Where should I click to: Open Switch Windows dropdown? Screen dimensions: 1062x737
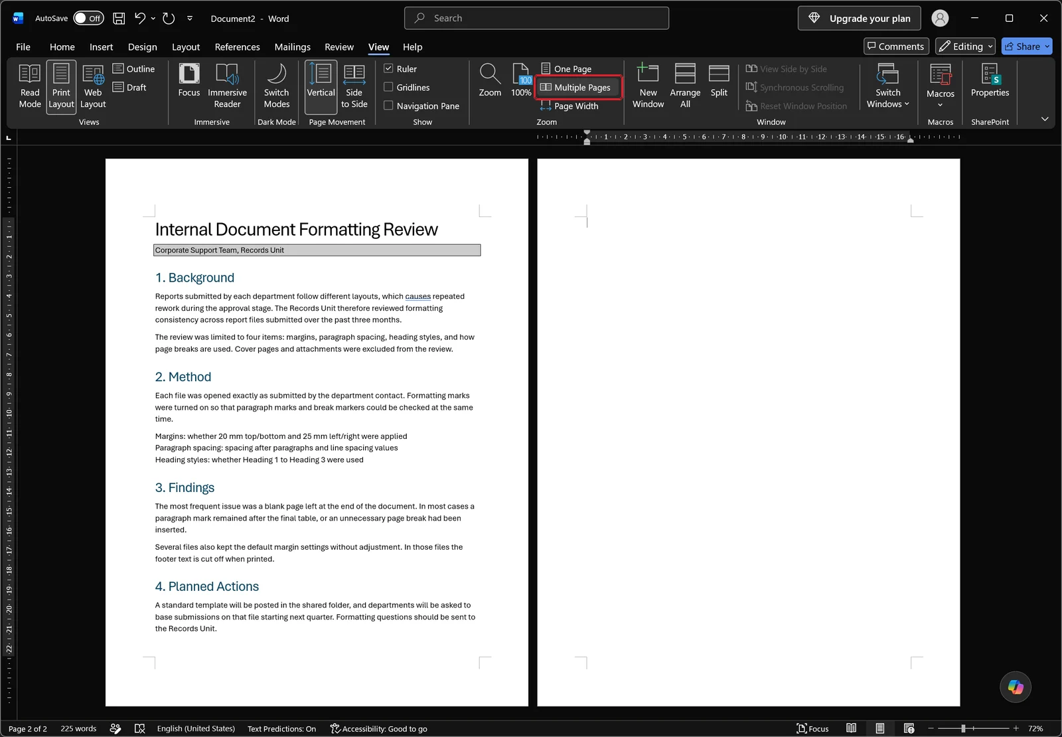[887, 86]
